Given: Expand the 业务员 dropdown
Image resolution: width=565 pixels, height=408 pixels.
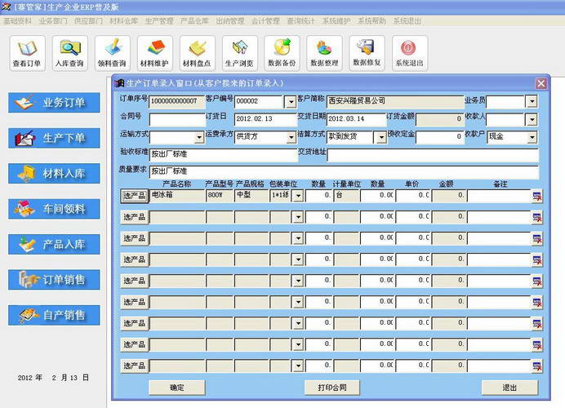Looking at the screenshot, I should (x=532, y=101).
